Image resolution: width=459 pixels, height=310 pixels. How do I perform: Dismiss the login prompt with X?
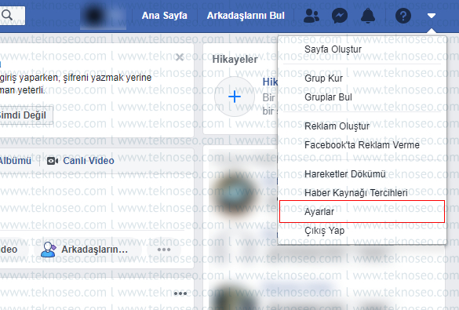click(x=180, y=57)
